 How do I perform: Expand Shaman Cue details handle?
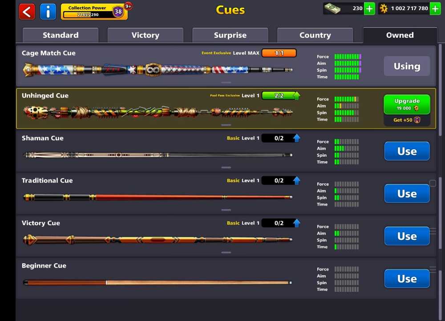pos(226,167)
